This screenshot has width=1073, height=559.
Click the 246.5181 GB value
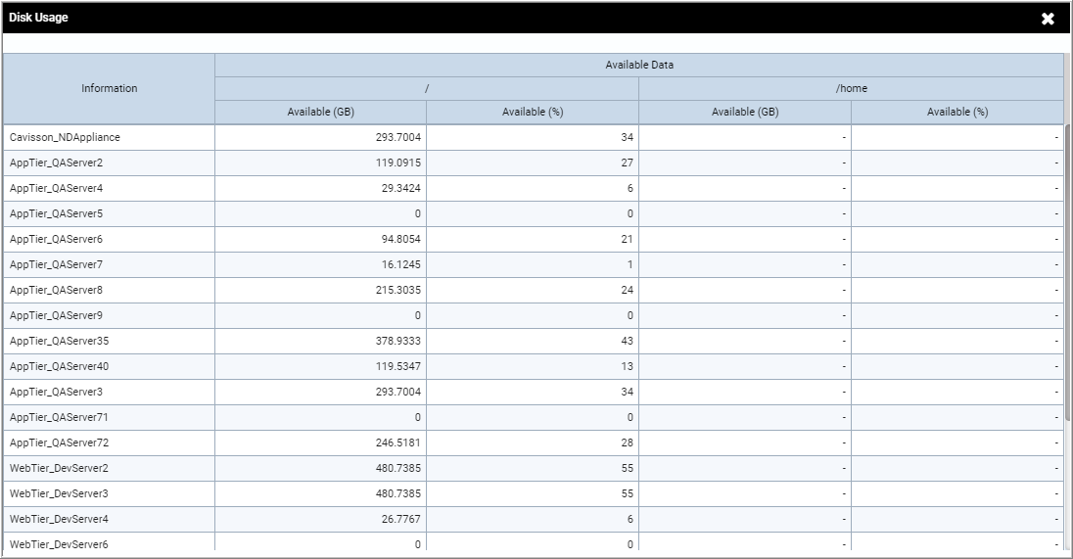pyautogui.click(x=398, y=443)
